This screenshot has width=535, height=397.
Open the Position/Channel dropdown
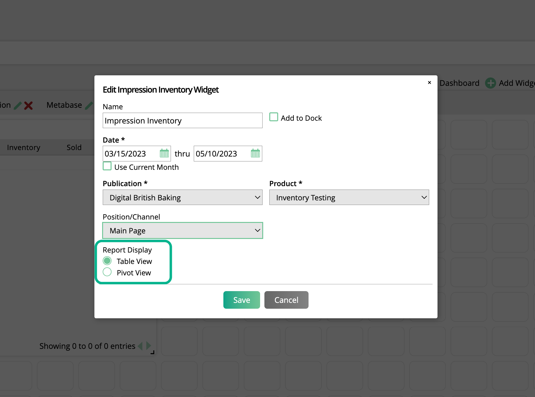182,231
